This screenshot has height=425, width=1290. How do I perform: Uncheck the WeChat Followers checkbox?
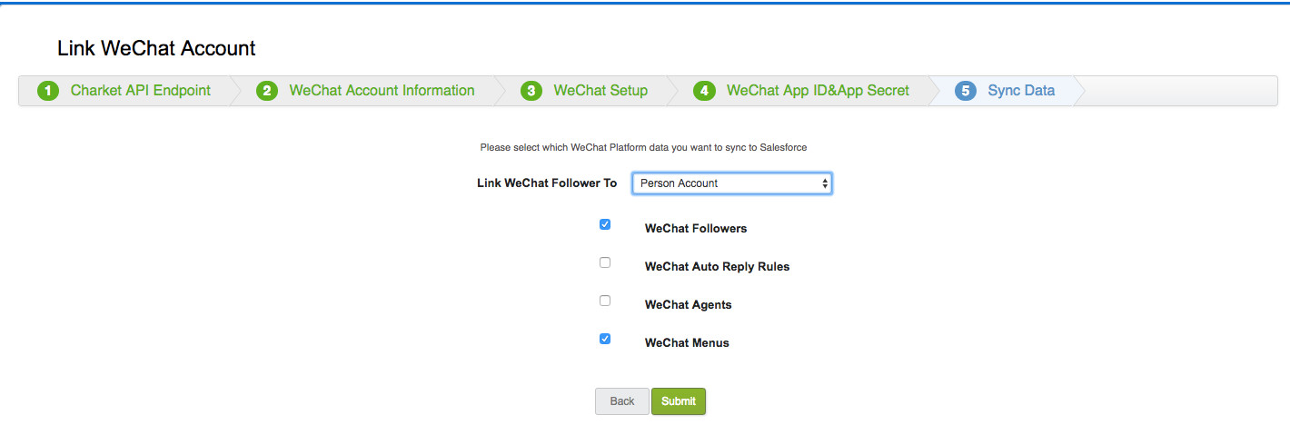pos(605,224)
